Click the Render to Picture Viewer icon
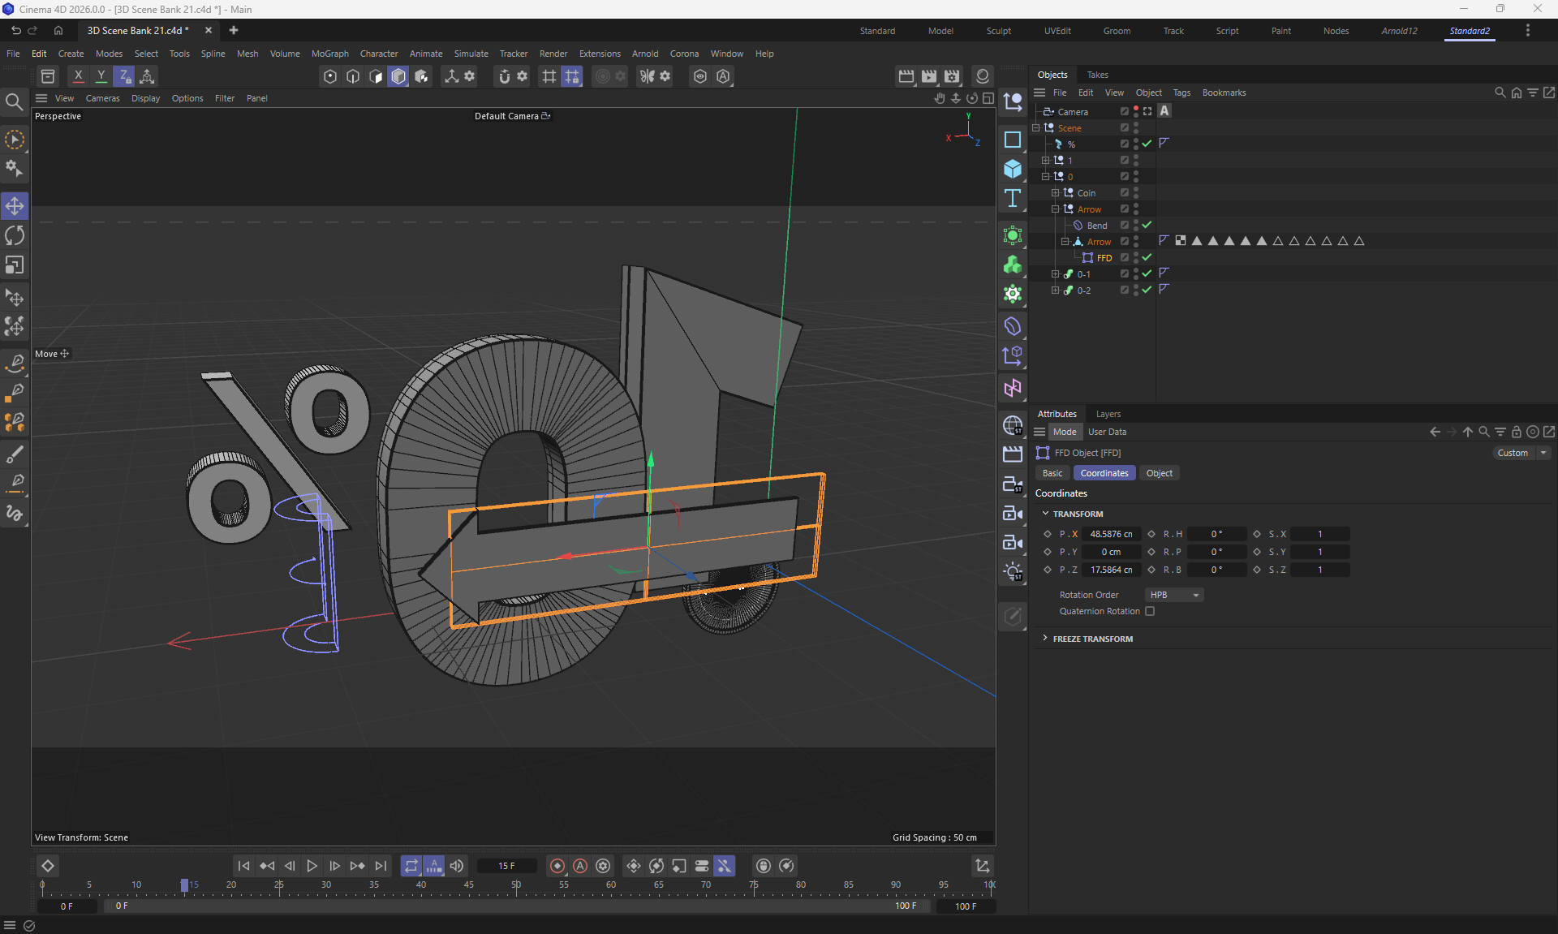Image resolution: width=1558 pixels, height=934 pixels. [x=929, y=76]
